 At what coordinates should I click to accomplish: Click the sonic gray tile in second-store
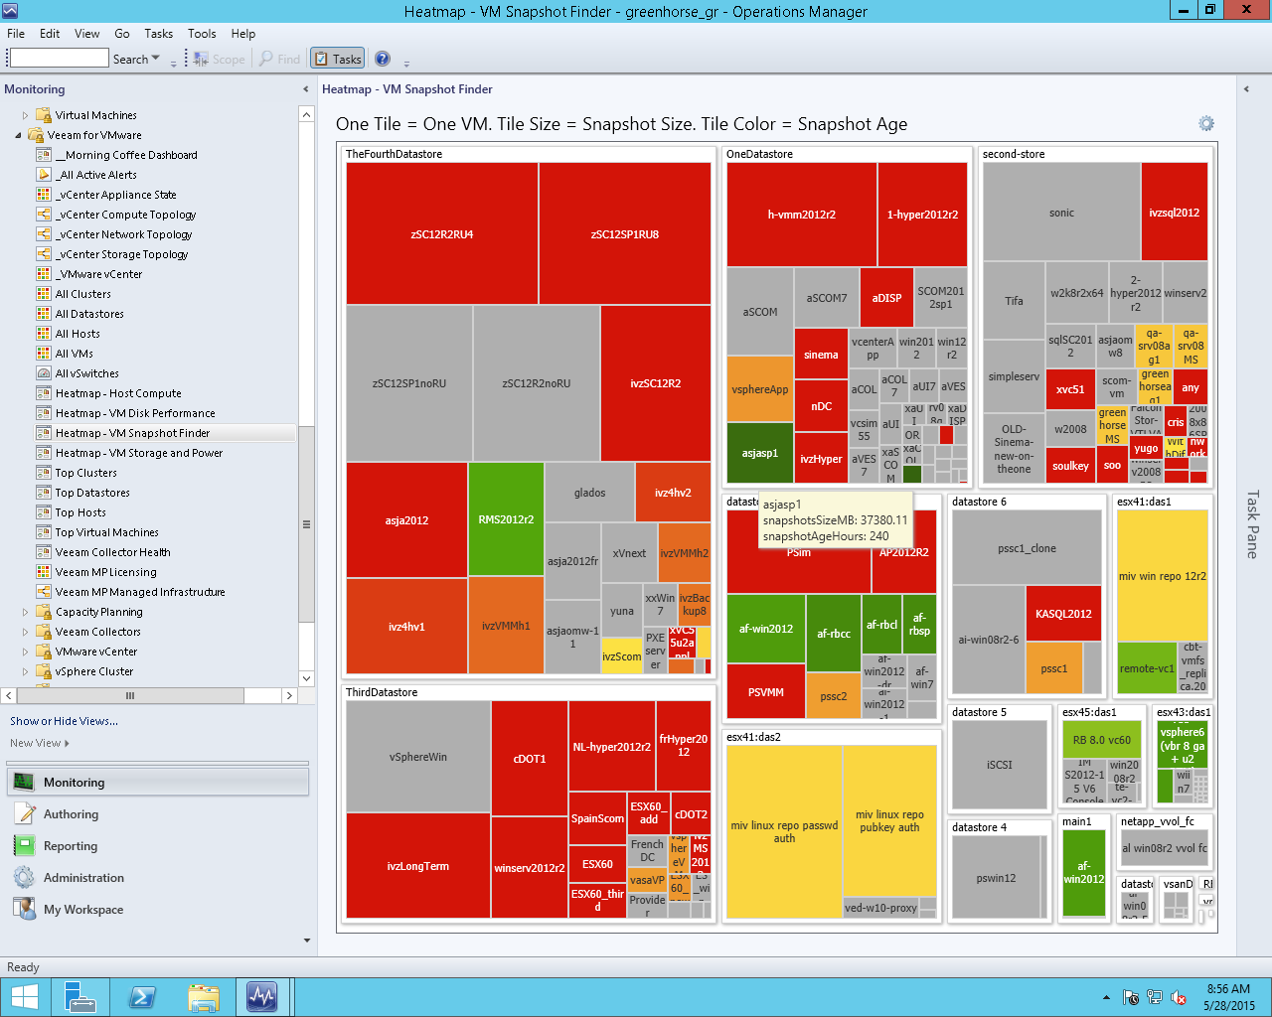coord(1061,213)
